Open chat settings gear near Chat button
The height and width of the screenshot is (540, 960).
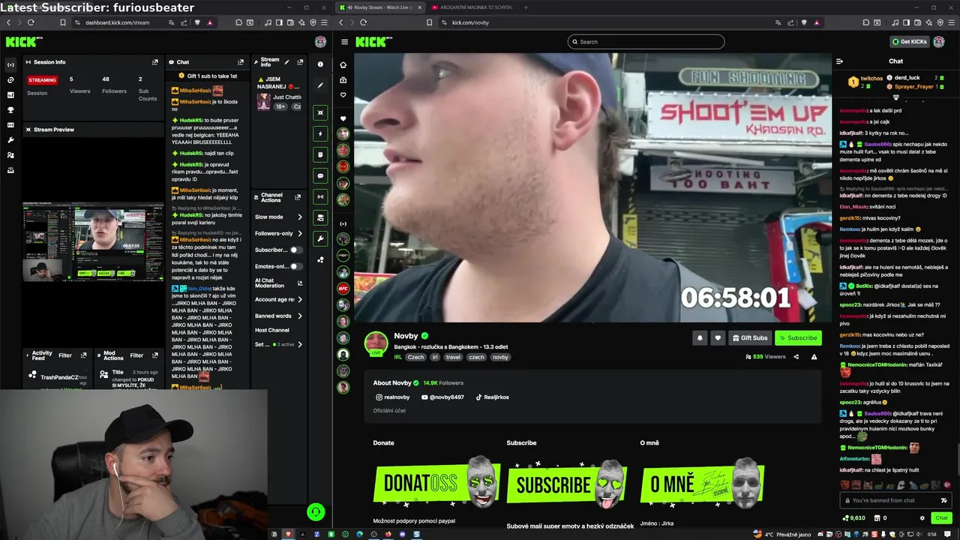922,518
